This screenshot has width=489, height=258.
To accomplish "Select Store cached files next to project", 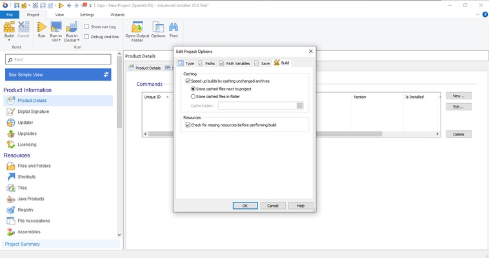I will (x=193, y=89).
